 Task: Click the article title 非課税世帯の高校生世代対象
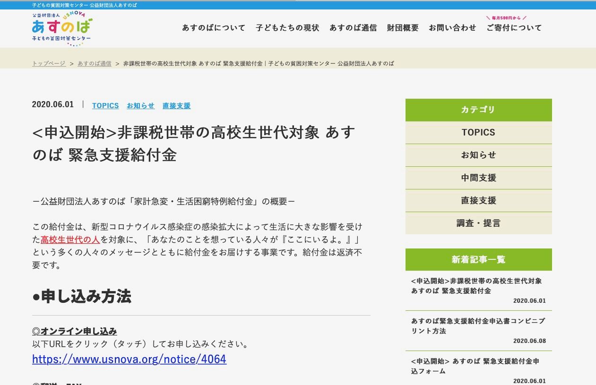pyautogui.click(x=194, y=144)
